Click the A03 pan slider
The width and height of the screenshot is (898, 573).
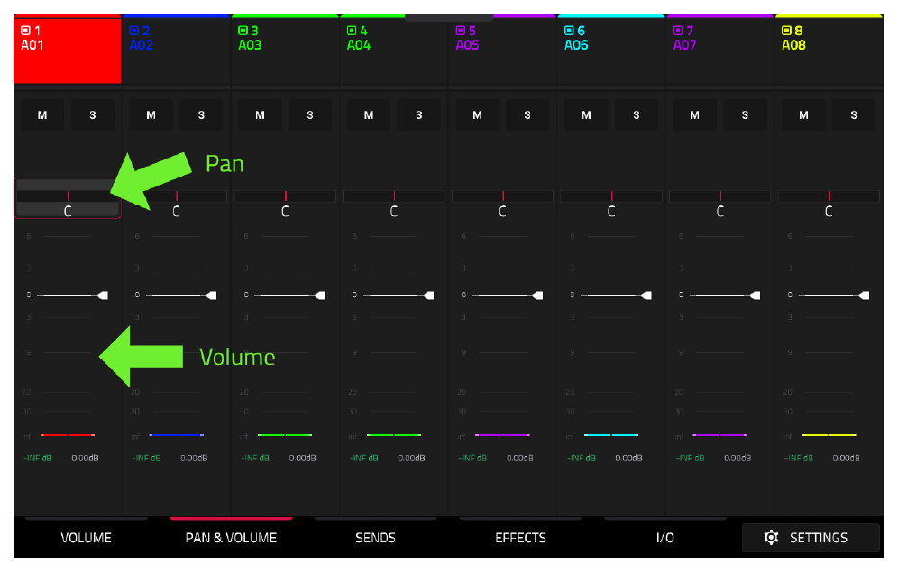click(285, 196)
